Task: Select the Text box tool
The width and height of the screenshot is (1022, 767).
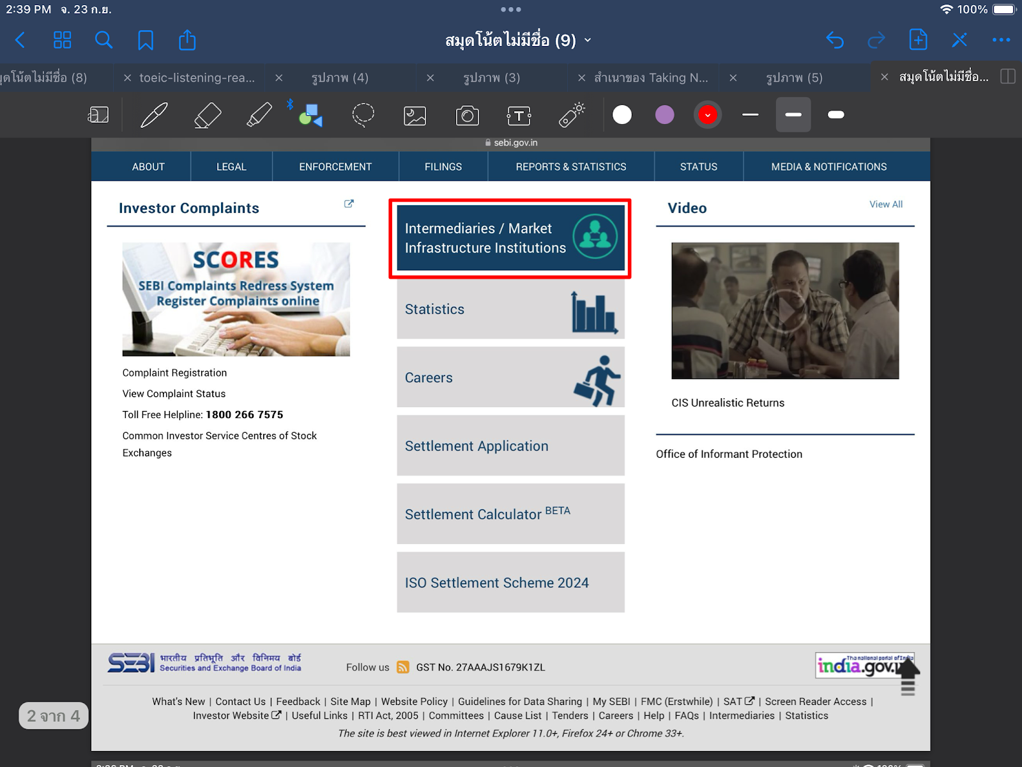Action: (x=519, y=116)
